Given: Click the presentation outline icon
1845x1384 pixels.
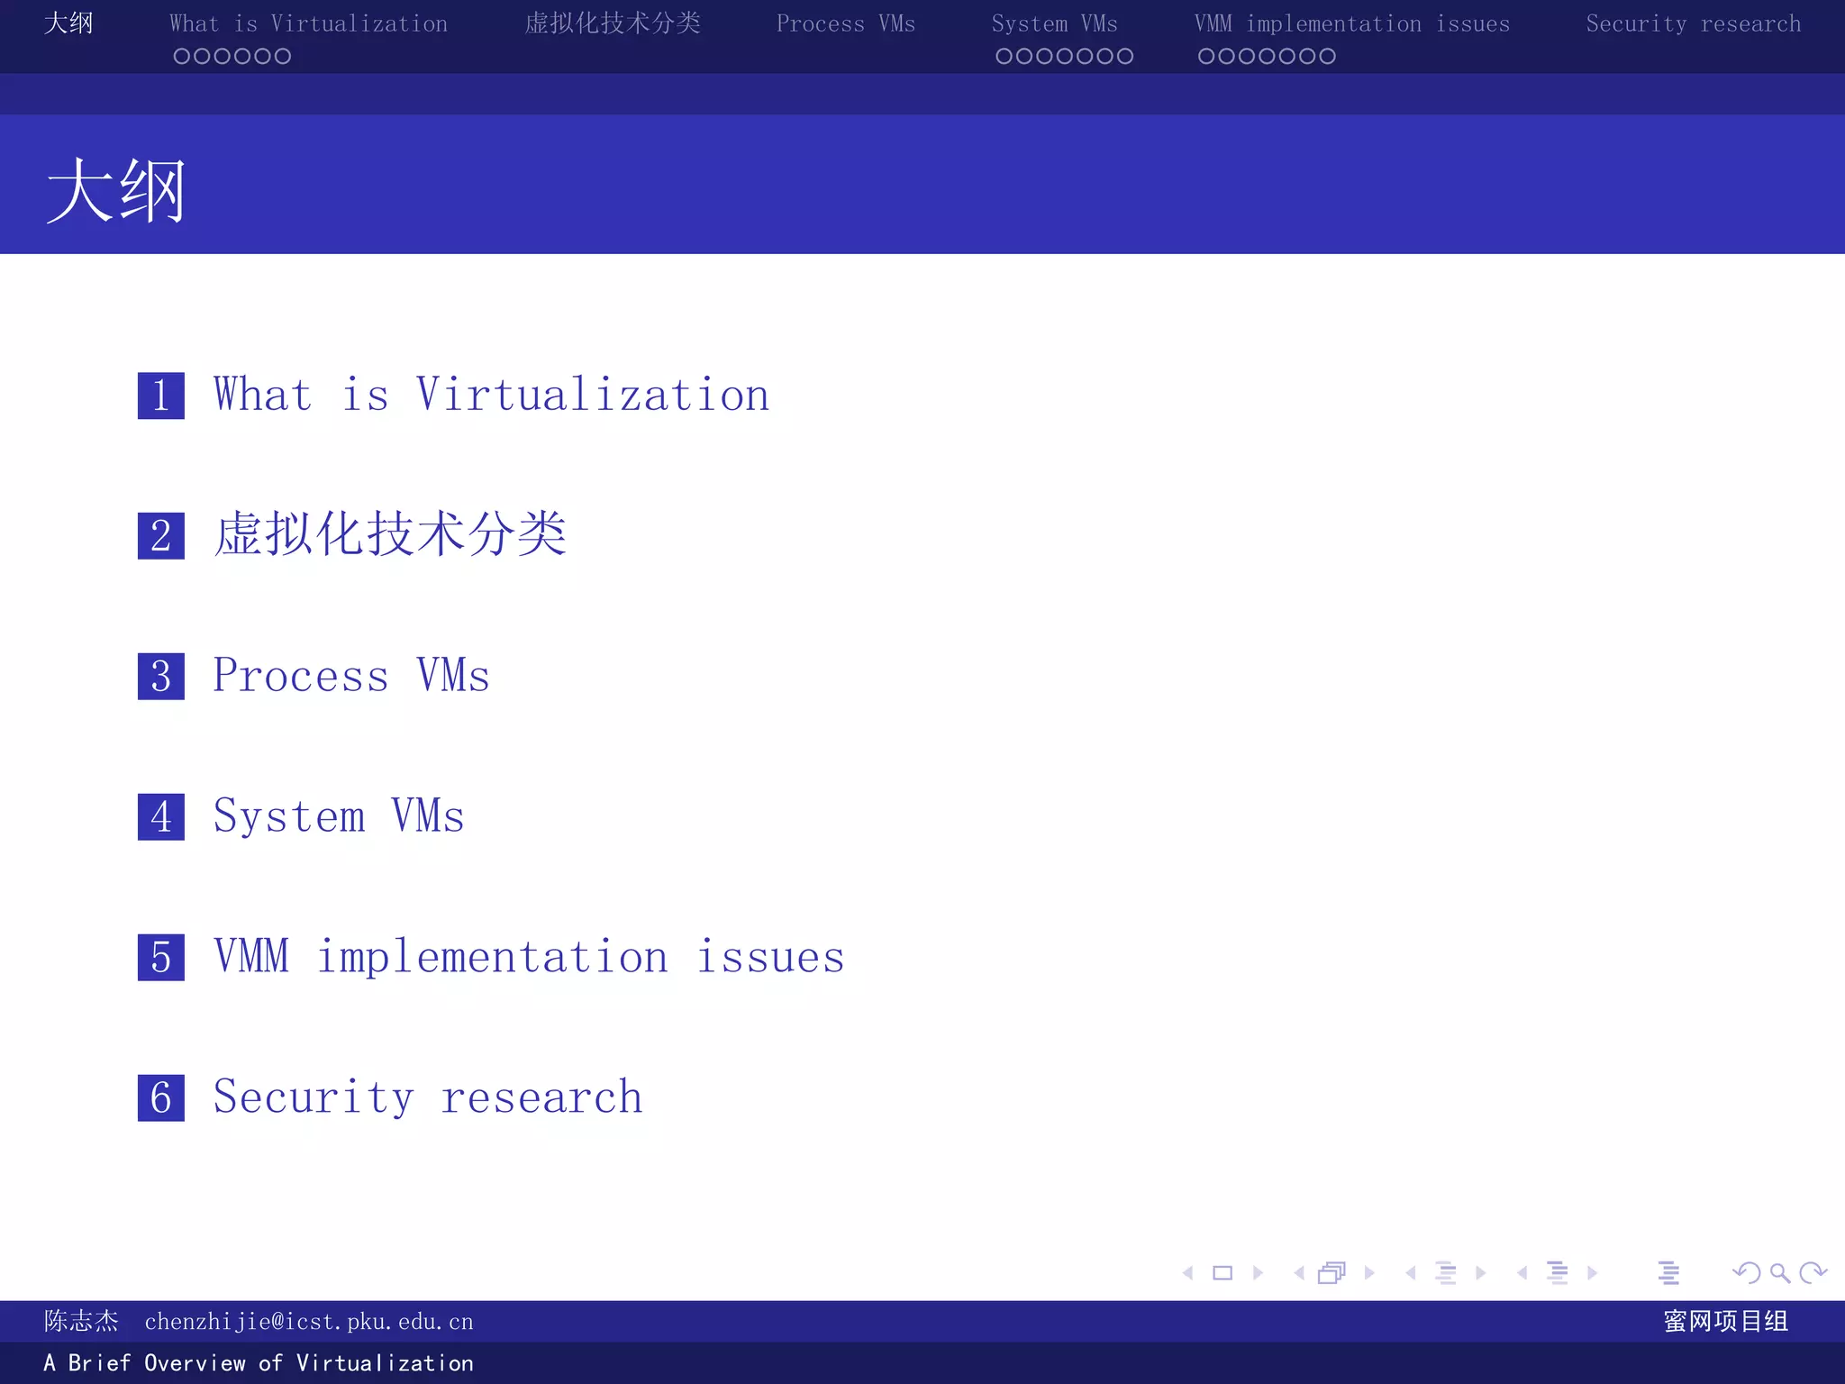Looking at the screenshot, I should (x=1668, y=1272).
